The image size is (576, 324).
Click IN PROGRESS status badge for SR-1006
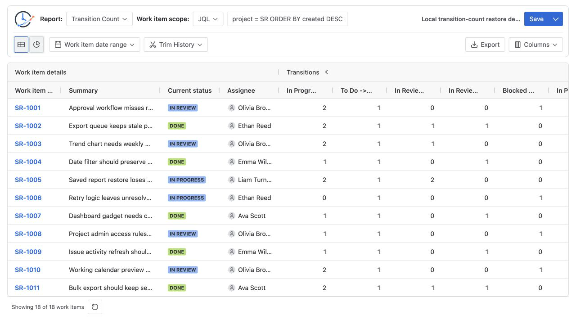[x=187, y=198]
